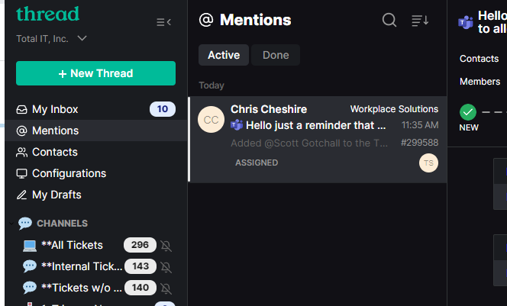507x306 pixels.
Task: Open the Chris Cheshire mention thread
Action: tap(318, 140)
